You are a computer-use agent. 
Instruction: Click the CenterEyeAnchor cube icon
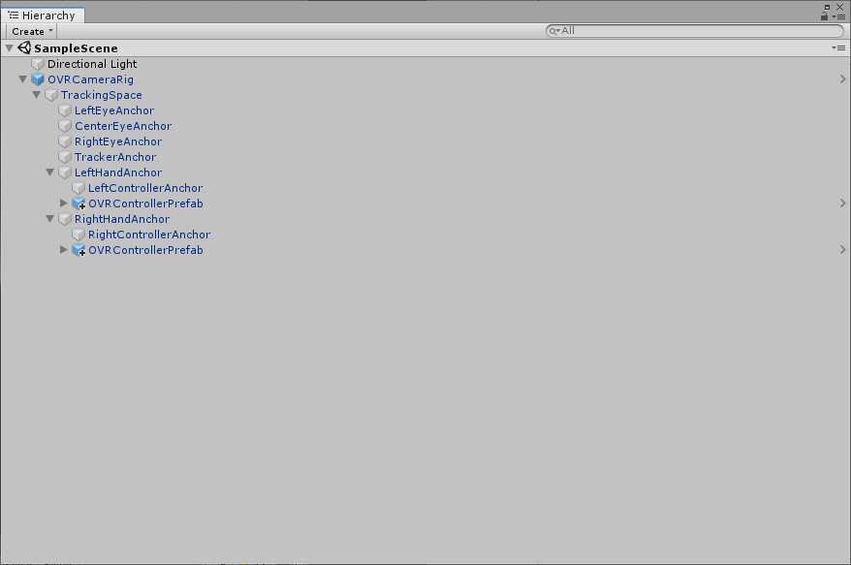click(x=65, y=126)
